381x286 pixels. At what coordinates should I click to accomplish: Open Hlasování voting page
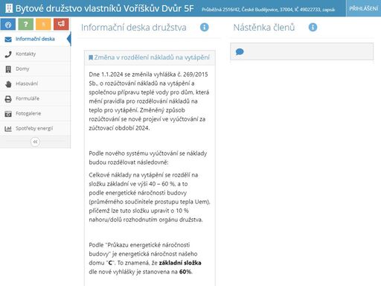pyautogui.click(x=35, y=83)
